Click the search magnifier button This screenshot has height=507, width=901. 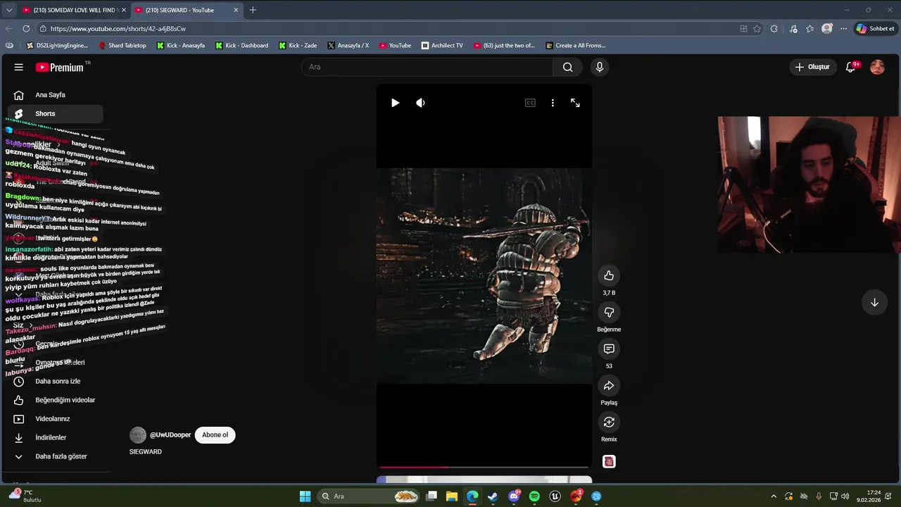pos(567,67)
